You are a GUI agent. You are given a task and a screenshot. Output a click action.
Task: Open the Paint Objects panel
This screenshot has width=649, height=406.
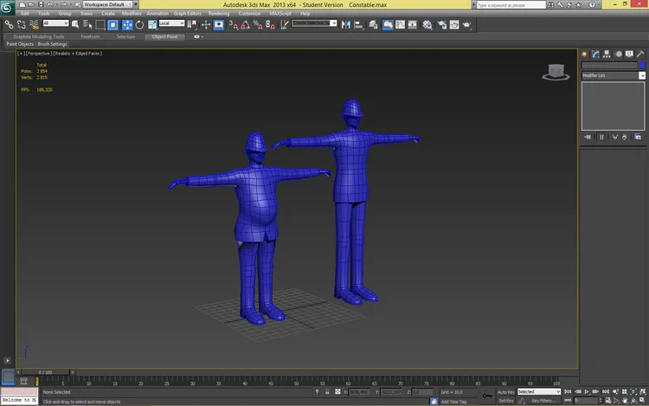click(x=20, y=44)
